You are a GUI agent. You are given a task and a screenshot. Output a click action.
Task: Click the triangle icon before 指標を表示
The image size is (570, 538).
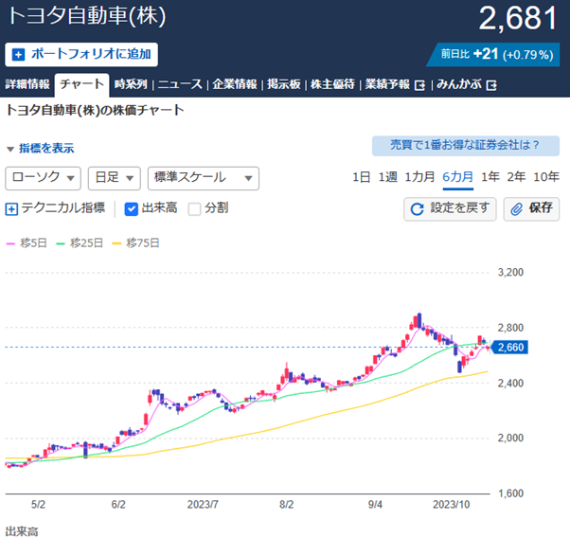pos(10,149)
